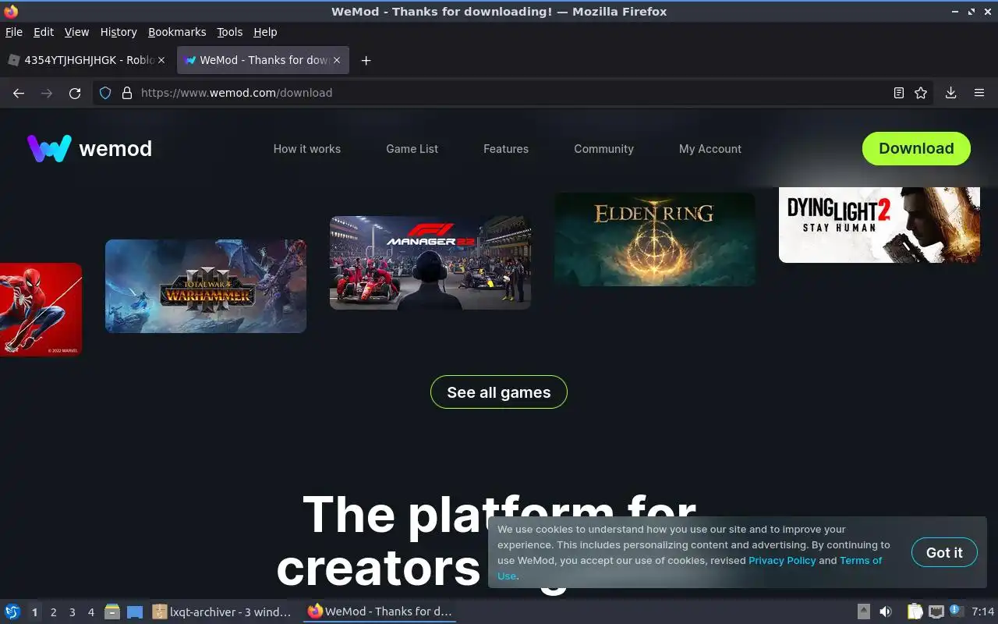
Task: Switch to the 4354YTJHGHJHGK Roblox tab
Action: [x=87, y=60]
